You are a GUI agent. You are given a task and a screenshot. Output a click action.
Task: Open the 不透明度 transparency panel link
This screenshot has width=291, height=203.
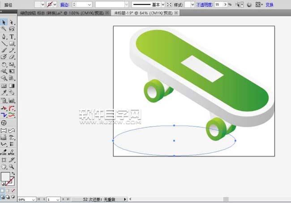coord(205,4)
